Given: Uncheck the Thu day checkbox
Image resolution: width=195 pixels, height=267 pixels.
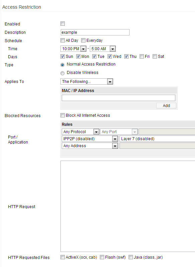Looking at the screenshot, I should 126,56.
